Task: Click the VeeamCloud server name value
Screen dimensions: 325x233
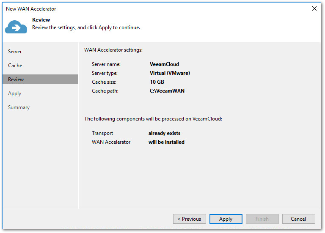Action: pos(164,64)
